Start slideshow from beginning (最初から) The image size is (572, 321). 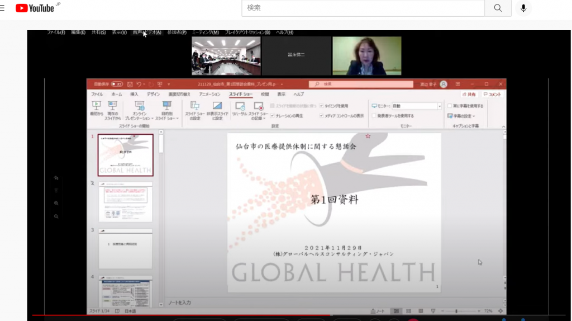[96, 109]
